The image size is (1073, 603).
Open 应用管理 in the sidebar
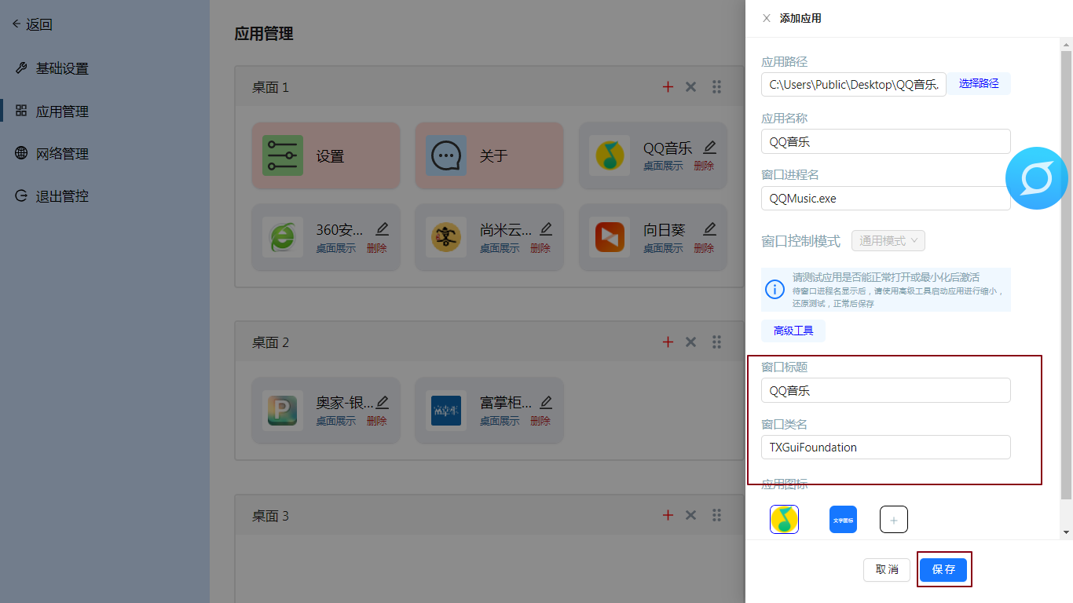pyautogui.click(x=53, y=111)
